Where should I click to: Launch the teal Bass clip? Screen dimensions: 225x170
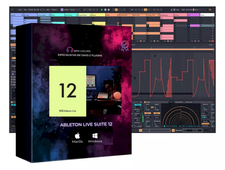52,23
